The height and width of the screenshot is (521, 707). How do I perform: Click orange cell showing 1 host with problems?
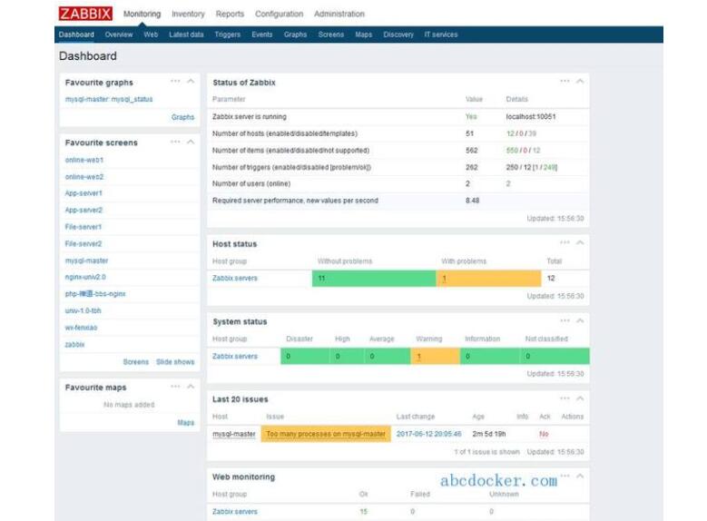pyautogui.click(x=489, y=279)
